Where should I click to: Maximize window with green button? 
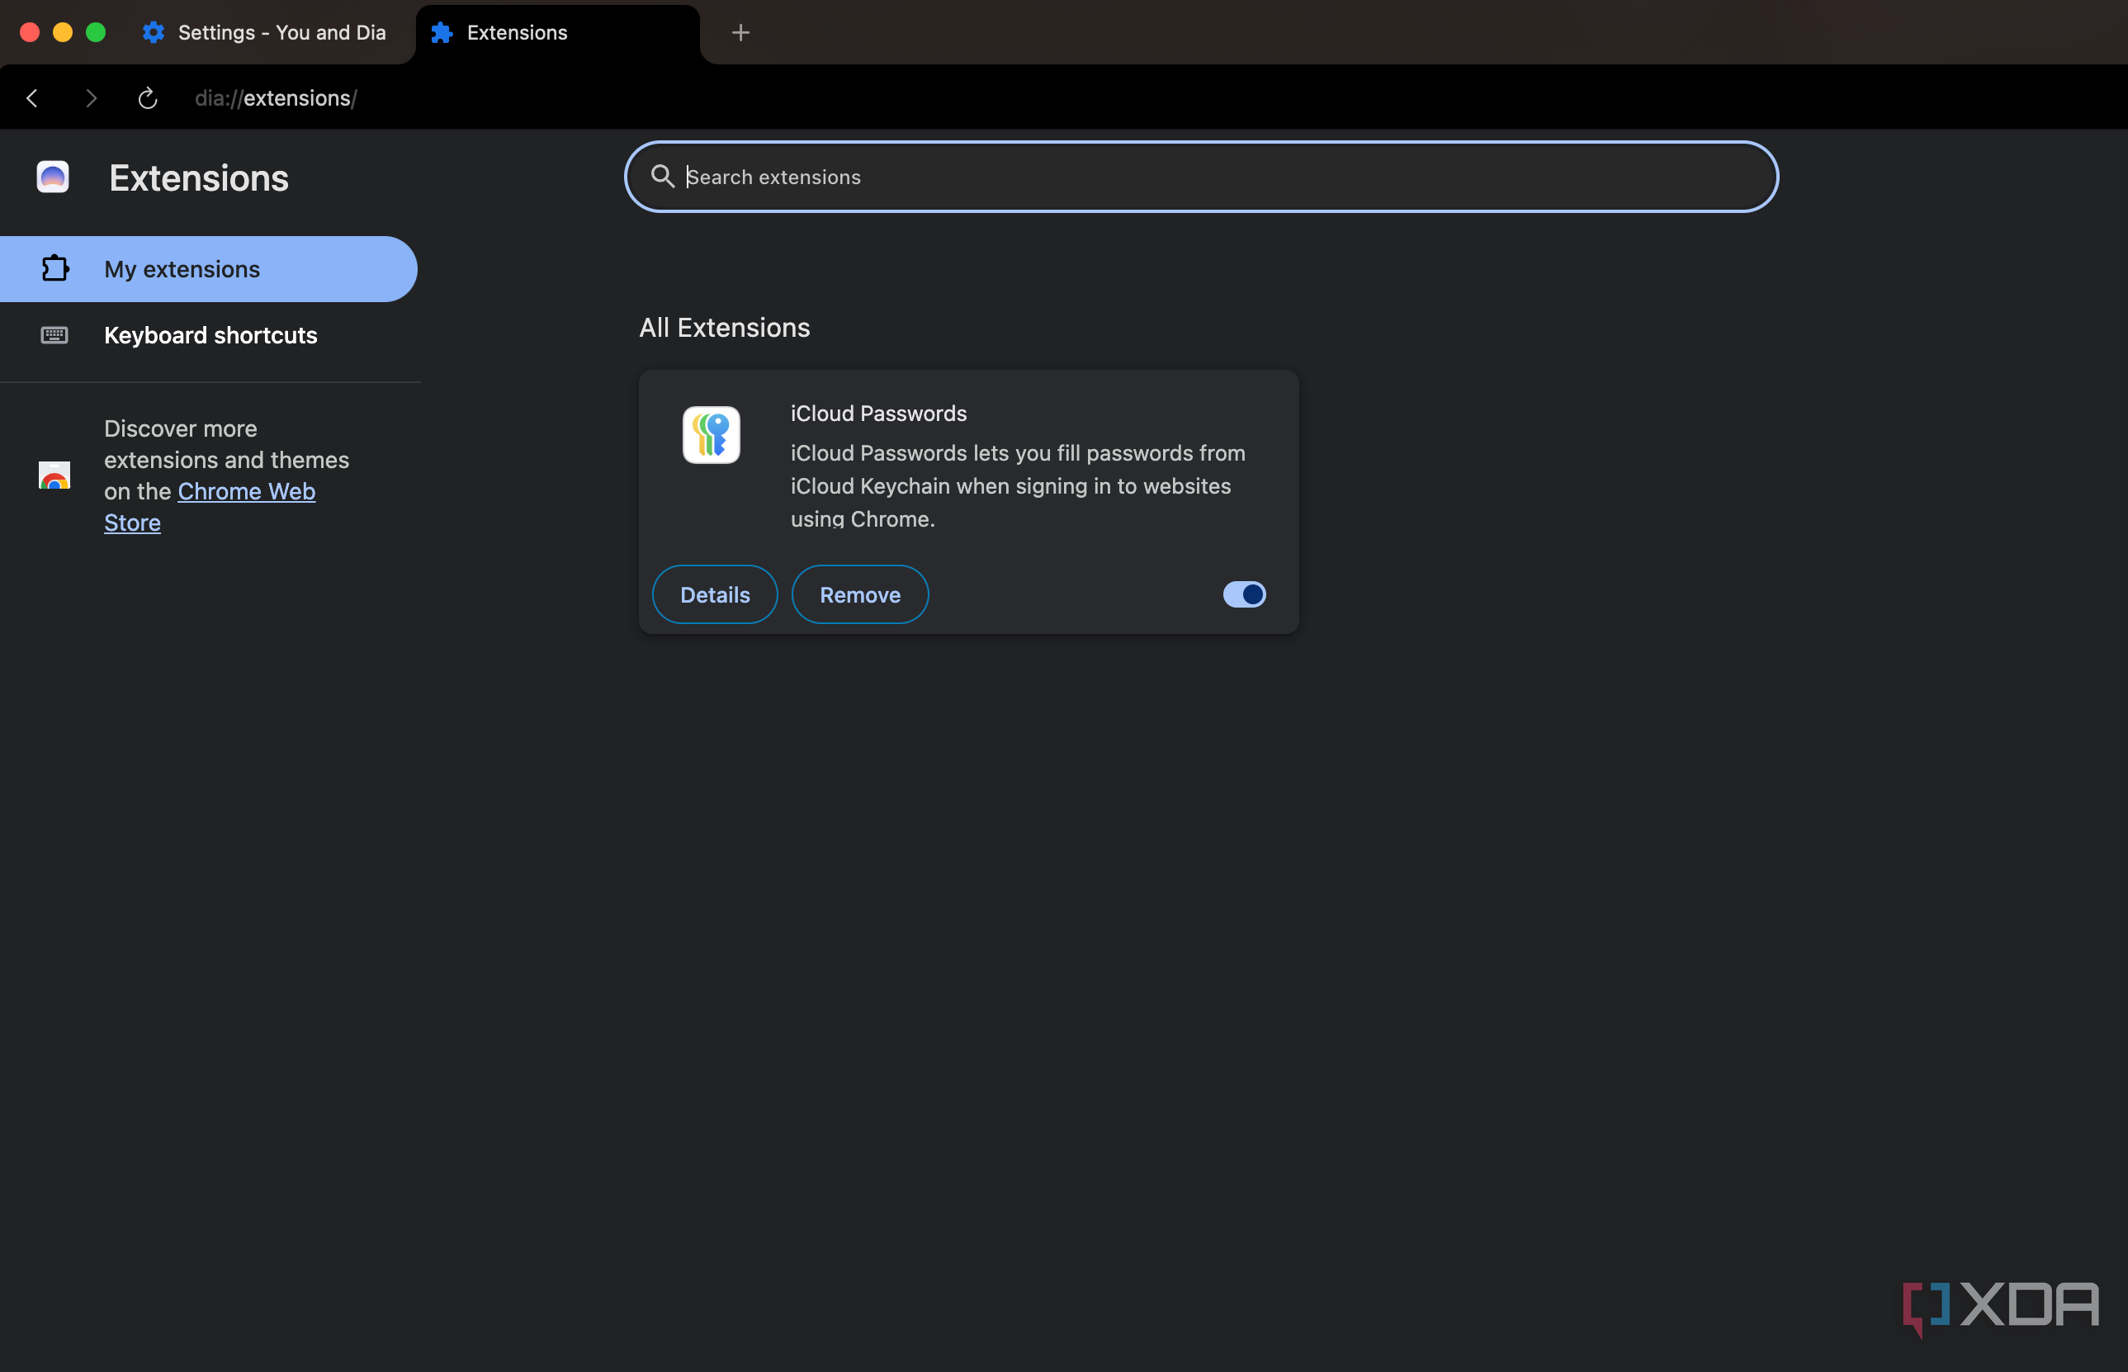(x=95, y=33)
